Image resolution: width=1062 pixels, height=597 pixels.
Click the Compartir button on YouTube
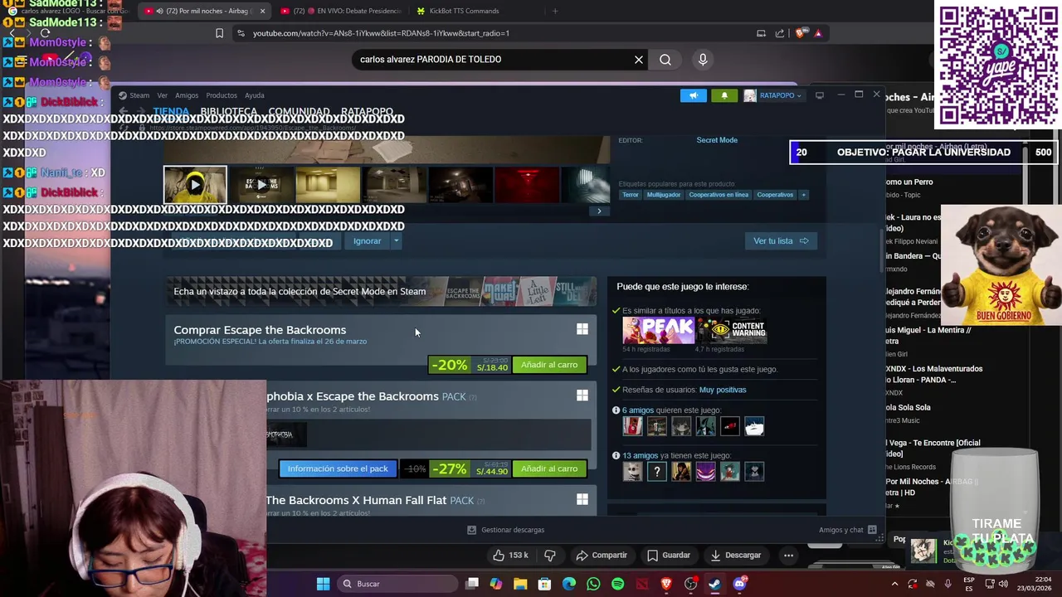602,556
